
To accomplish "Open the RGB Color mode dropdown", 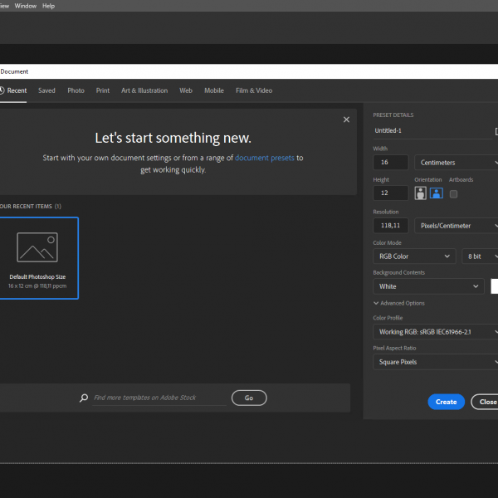I will tap(414, 256).
